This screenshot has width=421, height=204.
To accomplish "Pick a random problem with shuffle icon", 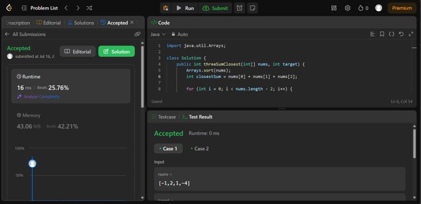I will [89, 8].
